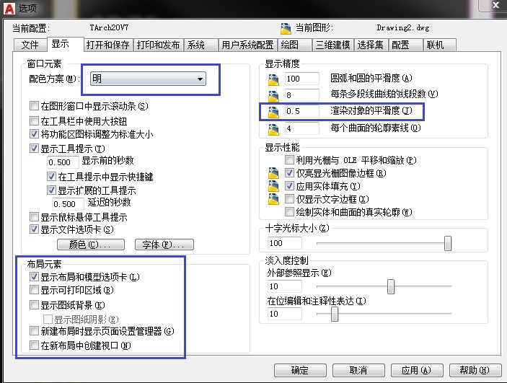Click the 十字光标大小 slider handle

click(x=448, y=244)
